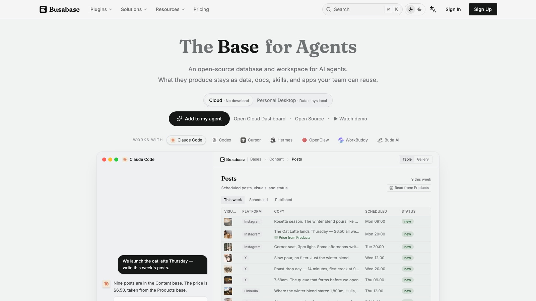The image size is (536, 301).
Task: Select the Scheduled tab
Action: pos(258,200)
